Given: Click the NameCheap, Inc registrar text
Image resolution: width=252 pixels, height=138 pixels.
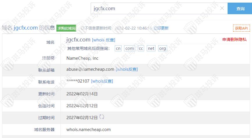Looking at the screenshot, I should (x=82, y=58).
